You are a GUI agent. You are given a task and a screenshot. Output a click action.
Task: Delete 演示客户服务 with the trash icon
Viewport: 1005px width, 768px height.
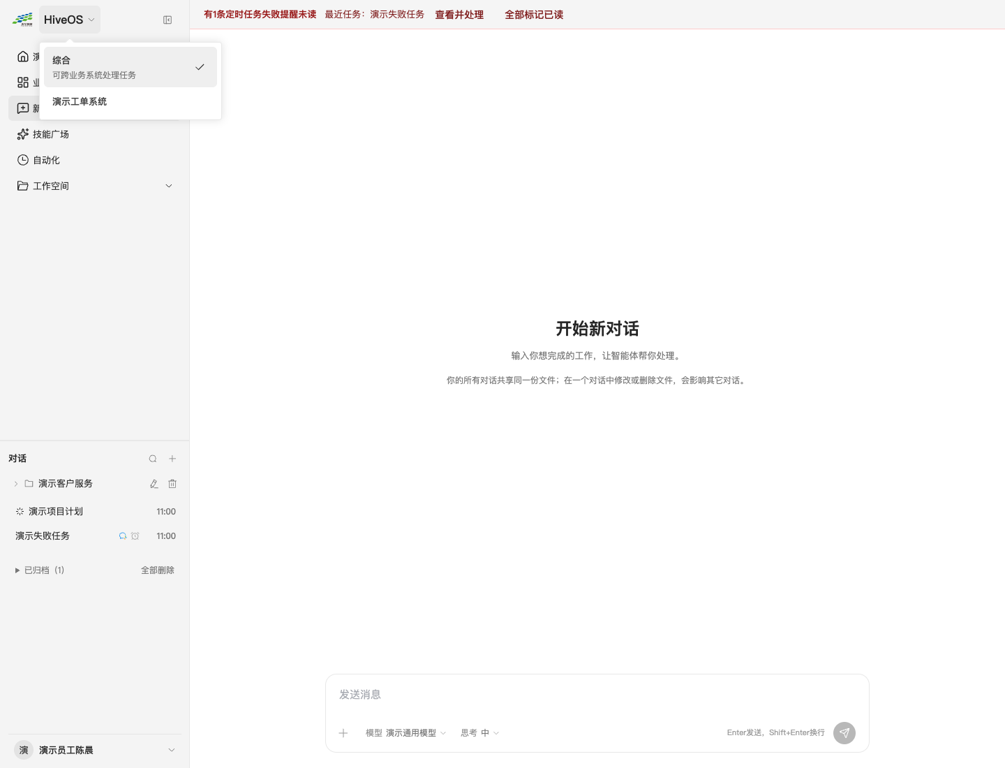[172, 484]
